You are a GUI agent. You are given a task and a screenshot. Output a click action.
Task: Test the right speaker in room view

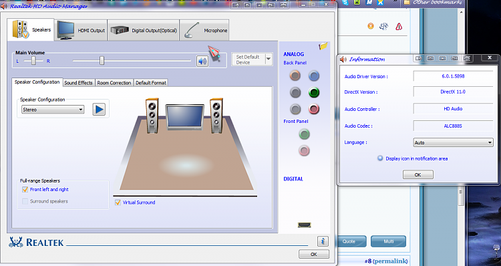click(x=216, y=116)
